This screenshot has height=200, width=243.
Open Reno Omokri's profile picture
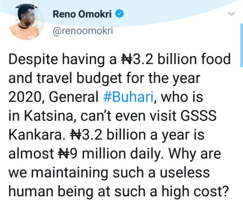click(26, 22)
